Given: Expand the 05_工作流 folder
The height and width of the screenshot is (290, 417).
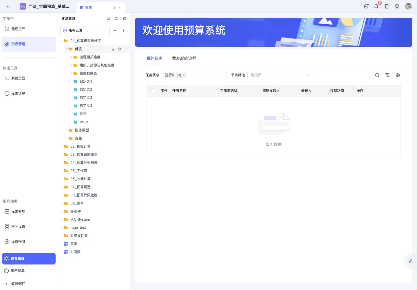Looking at the screenshot, I should pos(62,171).
